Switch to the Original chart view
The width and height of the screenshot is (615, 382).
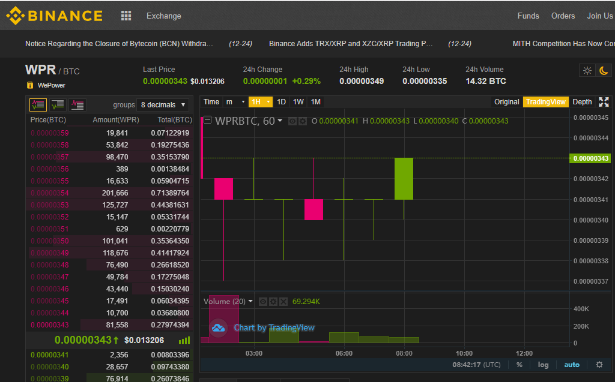(506, 102)
